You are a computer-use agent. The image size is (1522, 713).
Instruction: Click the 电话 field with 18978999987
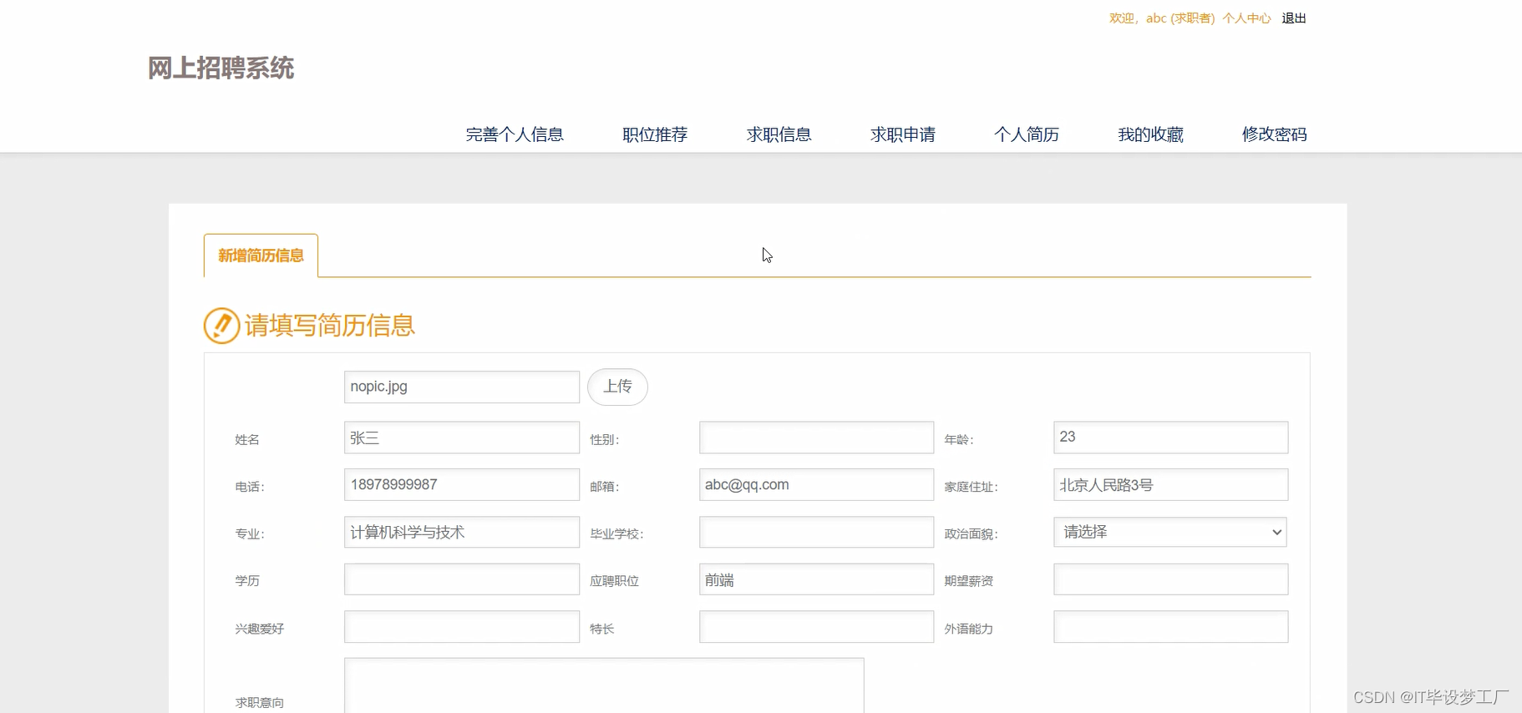click(462, 485)
